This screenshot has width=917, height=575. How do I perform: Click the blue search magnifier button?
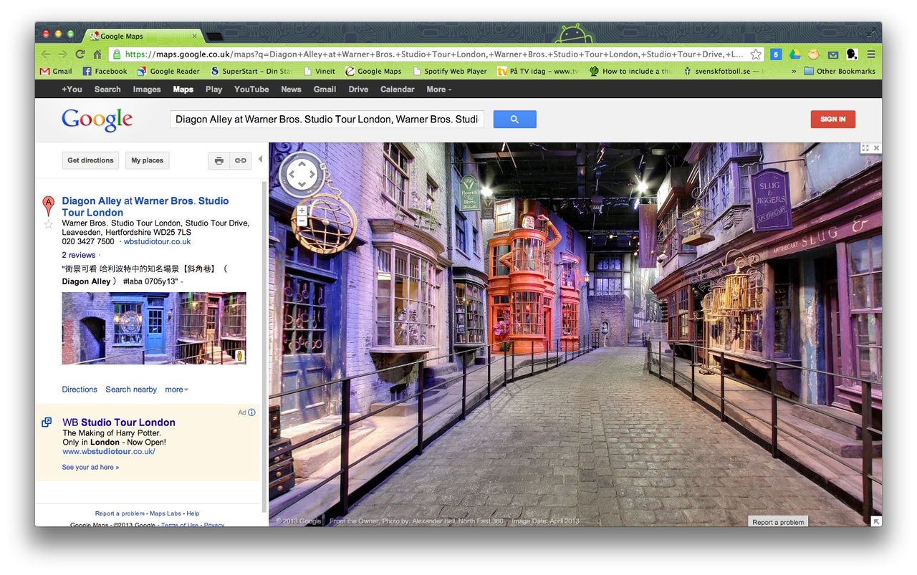pos(514,120)
